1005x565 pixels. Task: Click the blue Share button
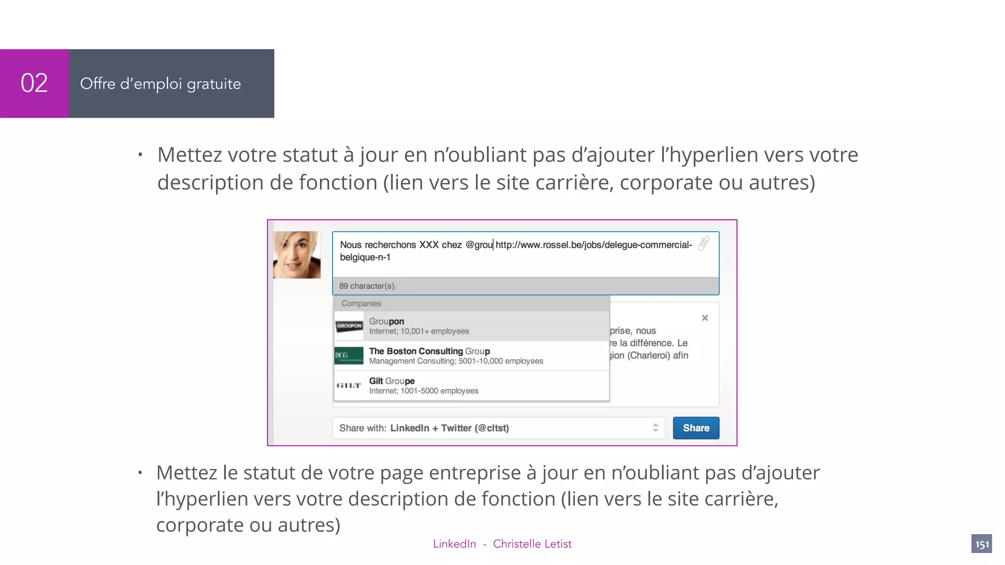coord(696,428)
